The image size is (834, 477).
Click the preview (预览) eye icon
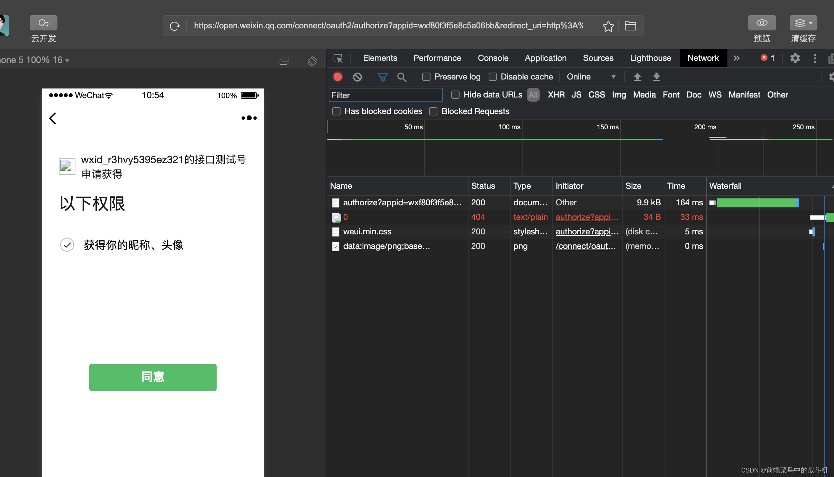pos(762,23)
